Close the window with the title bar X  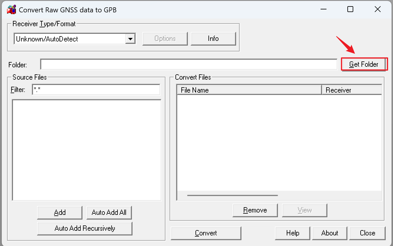coord(378,9)
